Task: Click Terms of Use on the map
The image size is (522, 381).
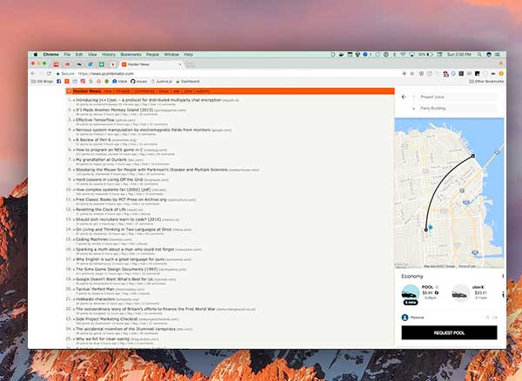Action: (467, 266)
